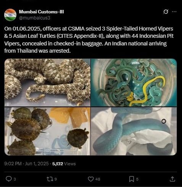Click the 9:02 PM Jun 1, 2025 timestamp

click(x=26, y=164)
